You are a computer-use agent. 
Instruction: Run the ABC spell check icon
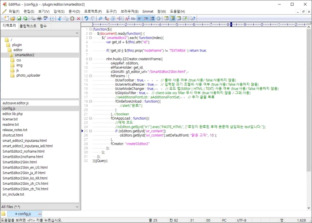[x=46, y=19]
